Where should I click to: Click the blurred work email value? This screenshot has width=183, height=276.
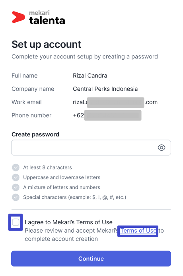[x=115, y=102]
